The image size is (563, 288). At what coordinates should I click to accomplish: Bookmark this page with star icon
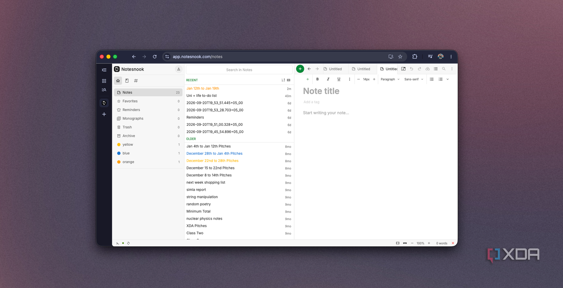coord(400,57)
